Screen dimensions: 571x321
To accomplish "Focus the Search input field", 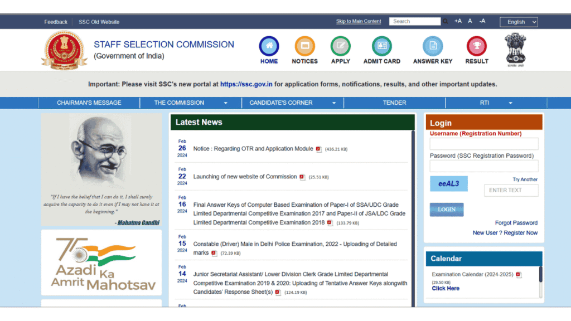I will [415, 22].
